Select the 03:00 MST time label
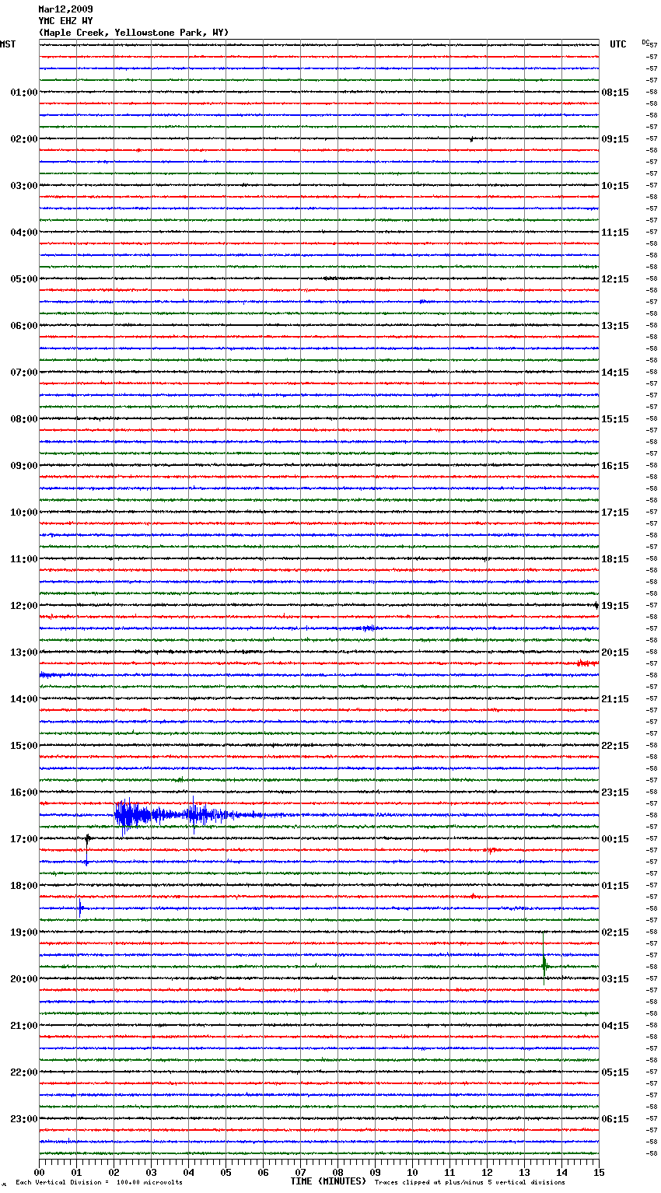Viewport: 661px width, 1193px height. (24, 186)
